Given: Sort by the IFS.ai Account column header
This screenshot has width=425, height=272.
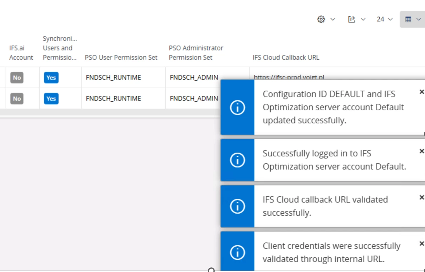Looking at the screenshot, I should tap(21, 53).
